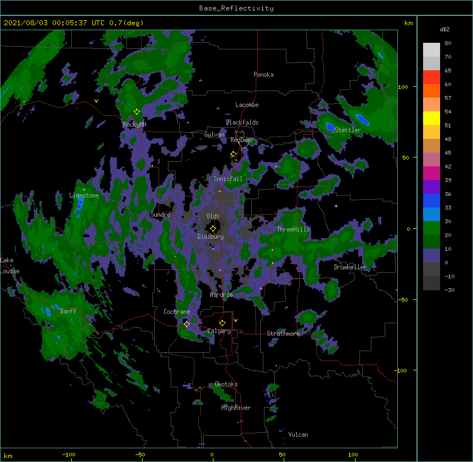This screenshot has width=473, height=462.
Task: Pick the magenta swatch in the dBZ legend
Action: [431, 173]
